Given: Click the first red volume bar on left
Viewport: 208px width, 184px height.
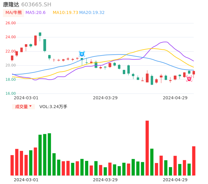Looking at the screenshot, I should click(x=12, y=165).
